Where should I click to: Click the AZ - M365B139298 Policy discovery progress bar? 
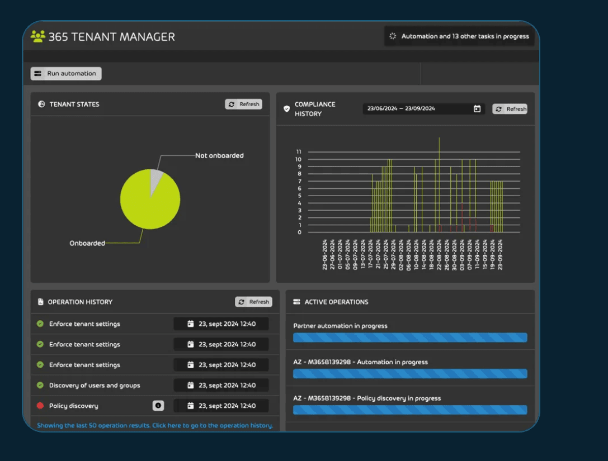click(x=410, y=410)
